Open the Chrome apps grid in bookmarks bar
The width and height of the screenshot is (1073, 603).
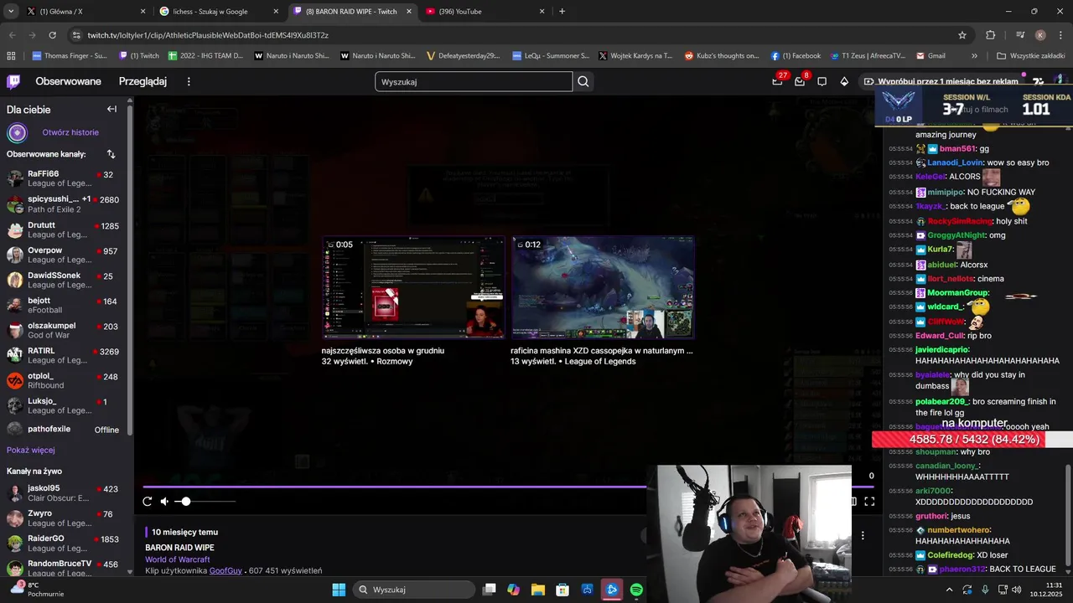pyautogui.click(x=11, y=56)
